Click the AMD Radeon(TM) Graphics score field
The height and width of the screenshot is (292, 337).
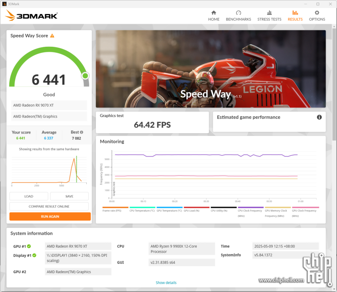(x=49, y=116)
